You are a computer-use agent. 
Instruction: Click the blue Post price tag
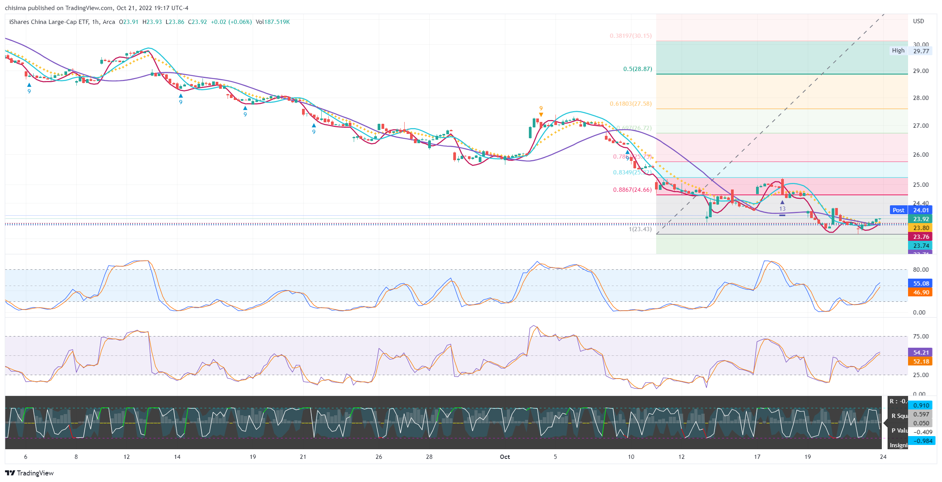[898, 210]
